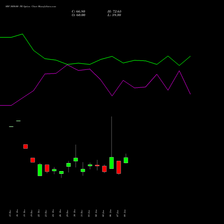Click the green candle body for 30 Dec
The width and height of the screenshot is (224, 224).
(x=76, y=159)
